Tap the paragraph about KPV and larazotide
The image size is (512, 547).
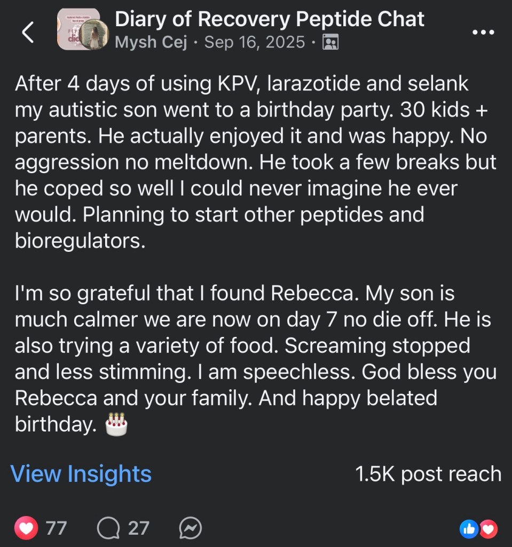[x=255, y=162]
